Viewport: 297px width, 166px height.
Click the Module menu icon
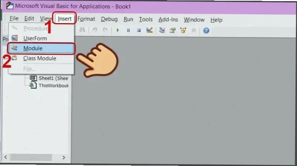14,48
